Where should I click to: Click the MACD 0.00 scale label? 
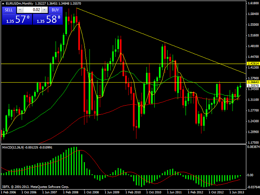(250, 175)
